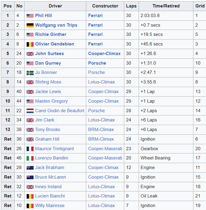The image size is (206, 210).
Task: Click the Jackie Lewis link
Action: pos(48,92)
